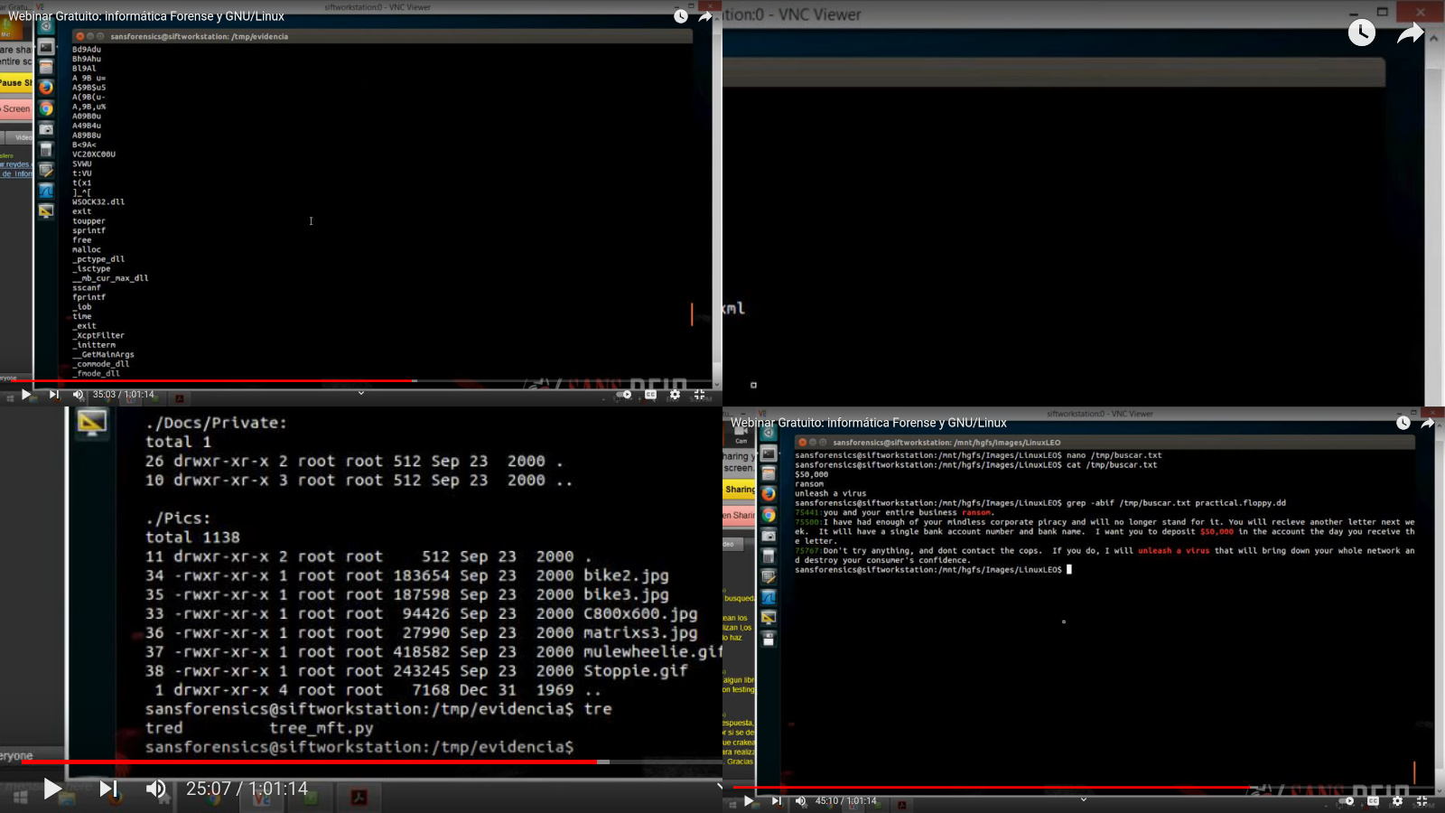The image size is (1445, 813).
Task: Open settings gear in the 45:10 player
Action: coord(1397,801)
